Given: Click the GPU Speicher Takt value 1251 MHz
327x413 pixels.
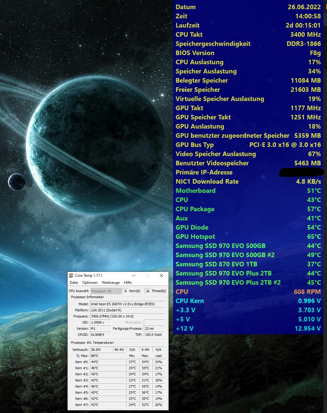Looking at the screenshot, I should [x=306, y=117].
